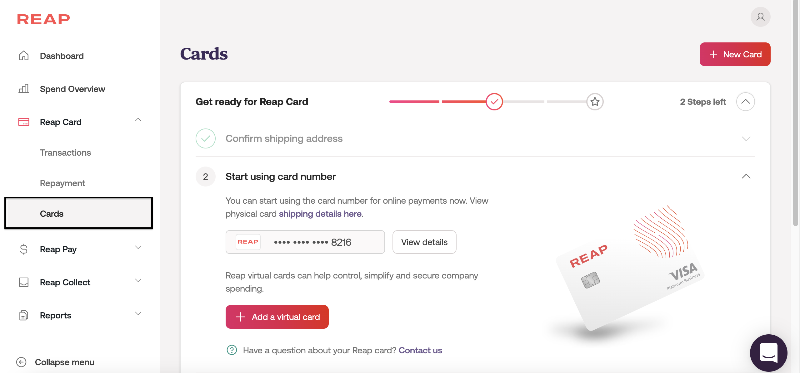Expand the Reports submenu

138,313
